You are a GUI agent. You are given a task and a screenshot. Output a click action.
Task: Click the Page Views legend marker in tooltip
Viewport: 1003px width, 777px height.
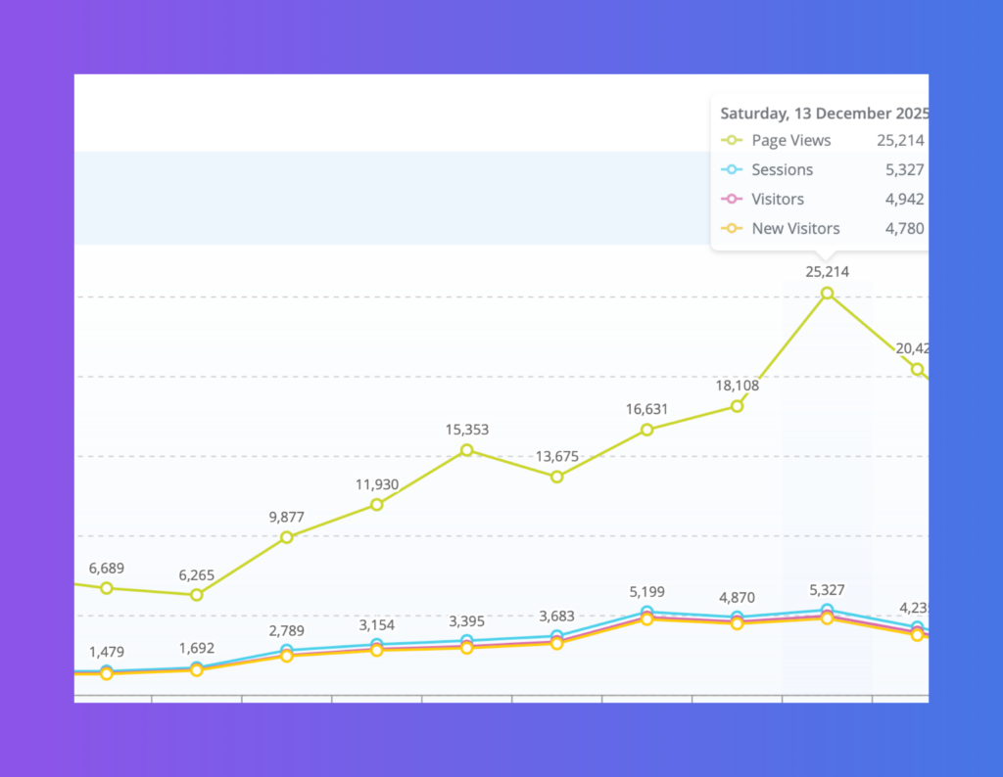(731, 141)
